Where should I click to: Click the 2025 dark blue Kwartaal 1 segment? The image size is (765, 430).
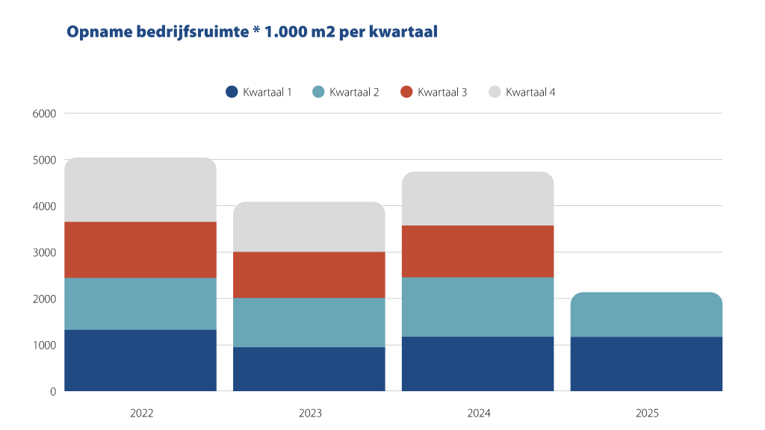646,364
